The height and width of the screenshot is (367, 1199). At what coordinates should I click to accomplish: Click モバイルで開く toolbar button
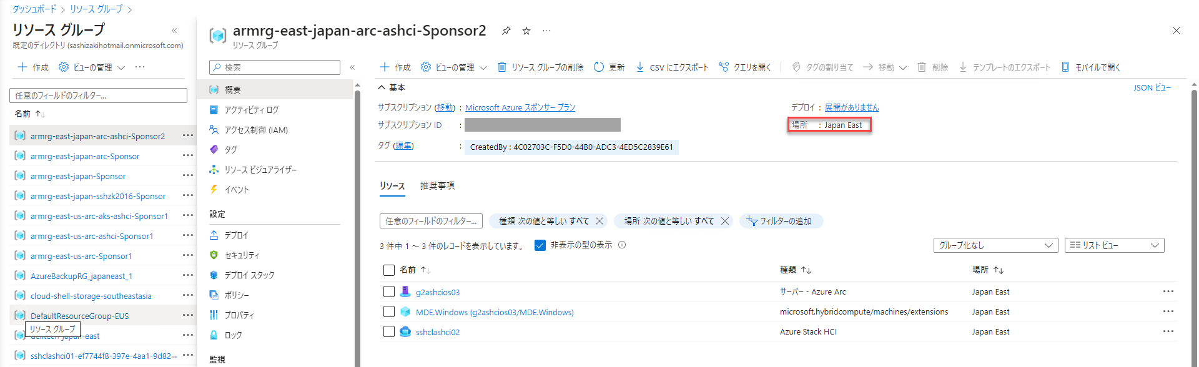pyautogui.click(x=1091, y=67)
